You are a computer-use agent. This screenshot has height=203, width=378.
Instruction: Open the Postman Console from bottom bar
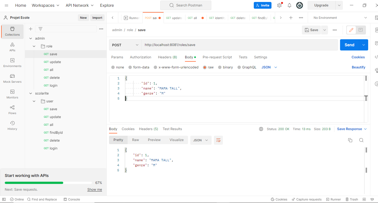click(72, 199)
